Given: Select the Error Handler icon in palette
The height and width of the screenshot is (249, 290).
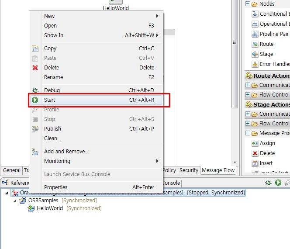Looking at the screenshot, I should tap(255, 64).
